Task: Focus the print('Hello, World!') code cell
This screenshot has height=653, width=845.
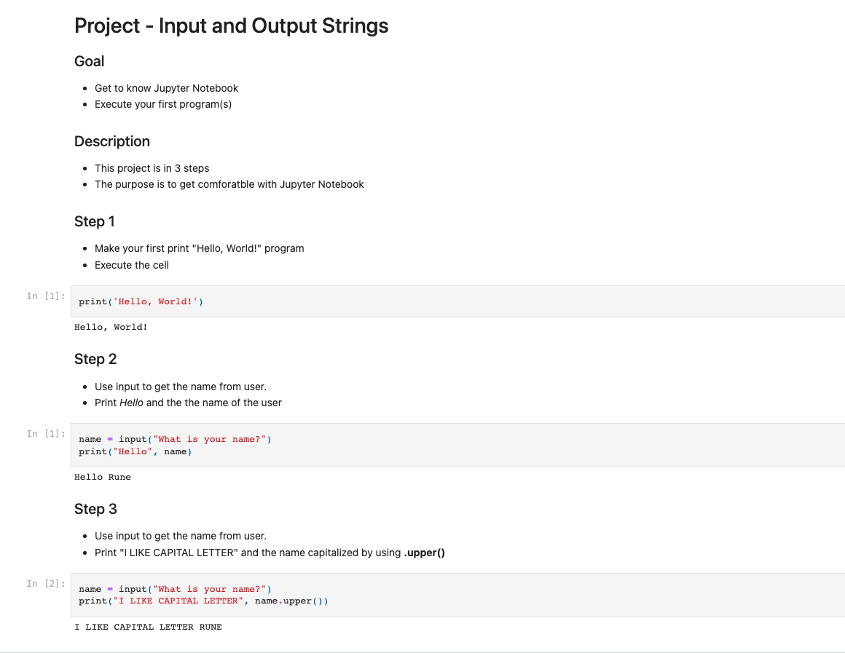Action: [457, 301]
